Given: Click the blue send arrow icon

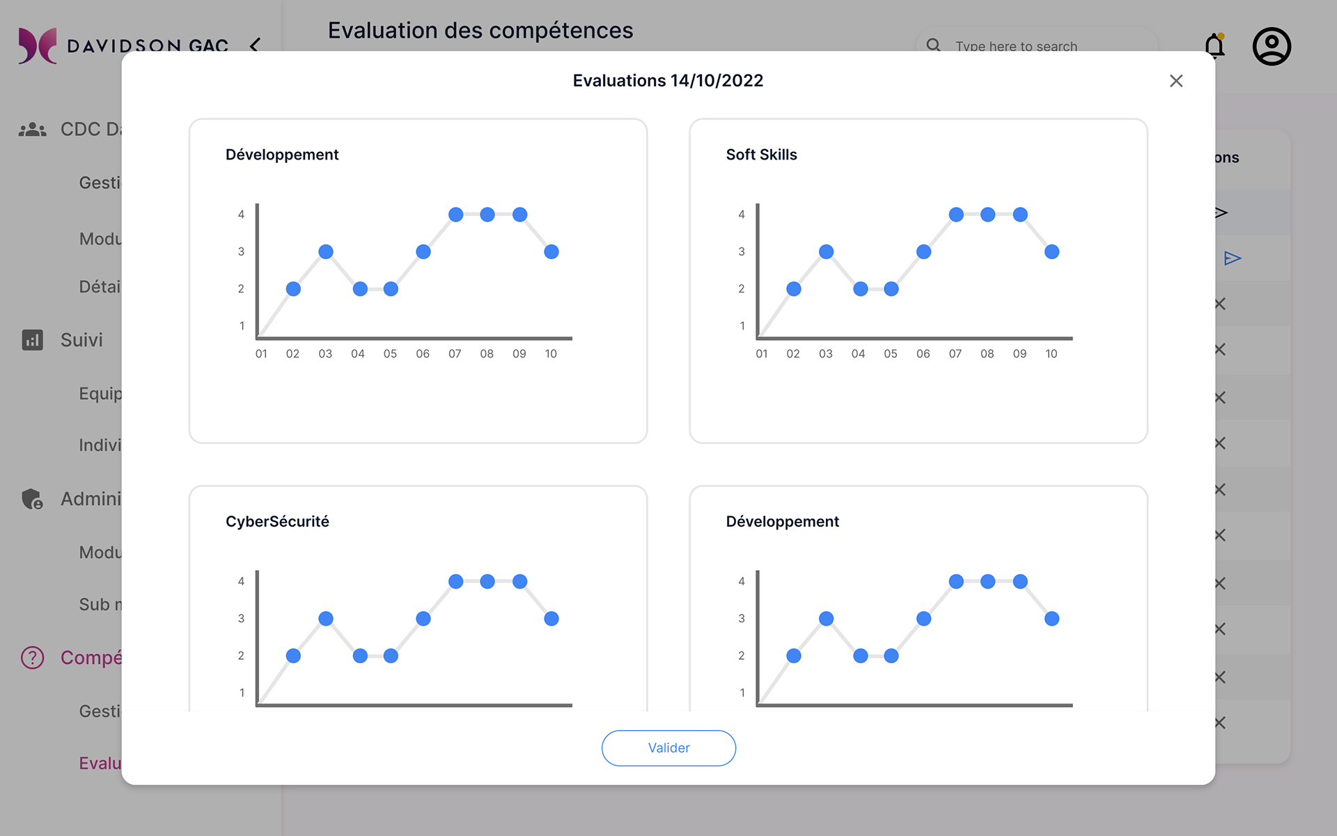Looking at the screenshot, I should click(1233, 258).
